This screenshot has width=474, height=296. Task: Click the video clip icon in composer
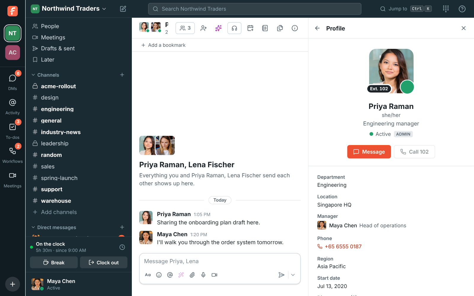(x=214, y=275)
